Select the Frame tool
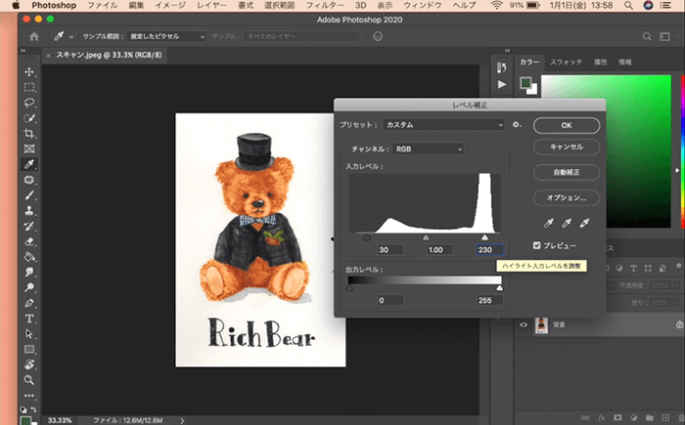Image resolution: width=685 pixels, height=425 pixels. coord(29,149)
